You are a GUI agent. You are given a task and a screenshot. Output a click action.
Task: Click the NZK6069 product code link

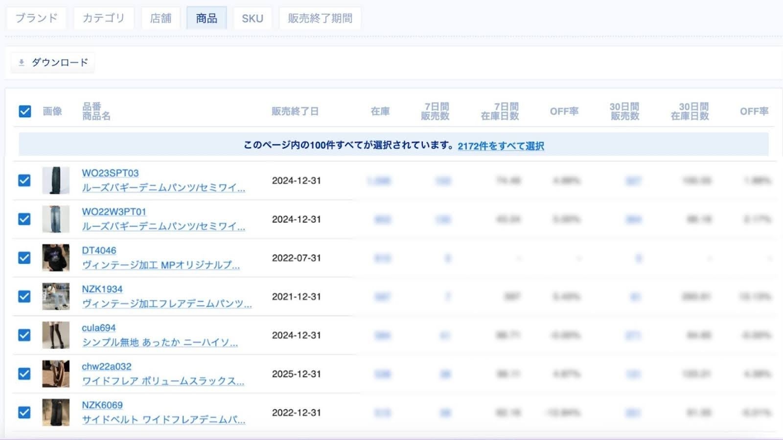point(102,405)
